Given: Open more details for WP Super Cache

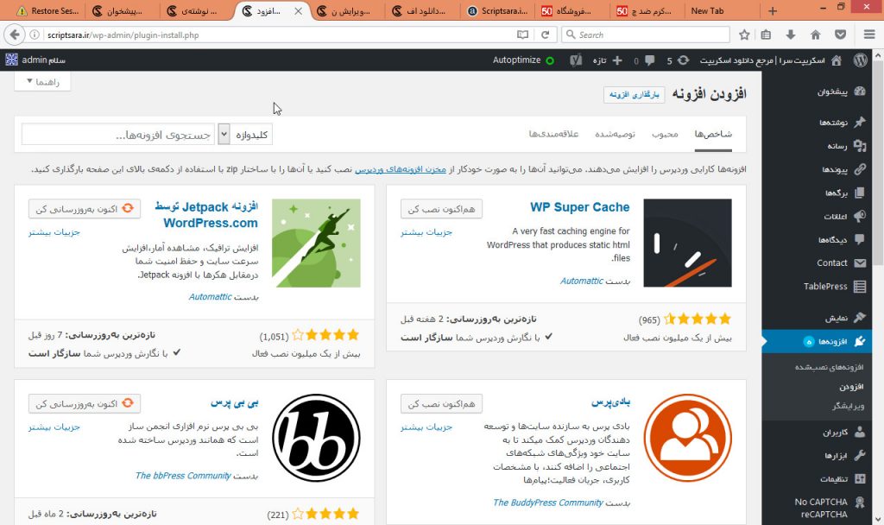Looking at the screenshot, I should (426, 232).
